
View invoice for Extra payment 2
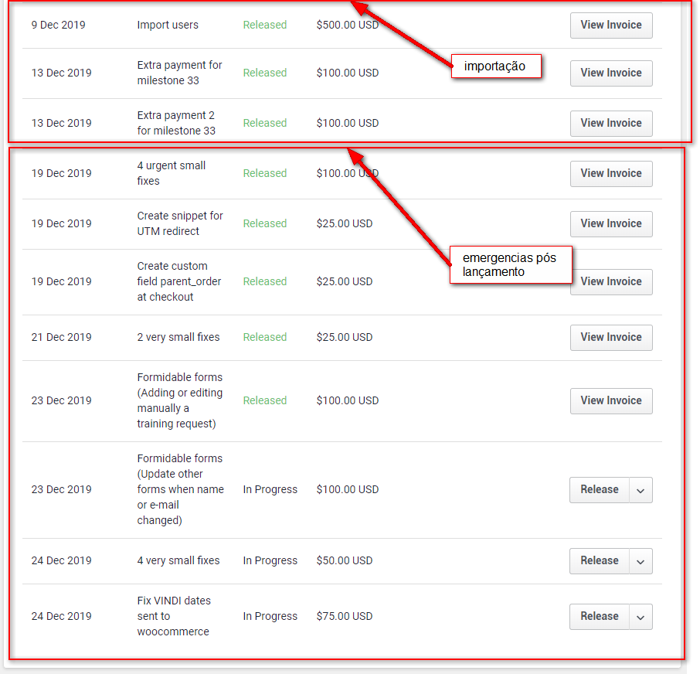coord(611,123)
